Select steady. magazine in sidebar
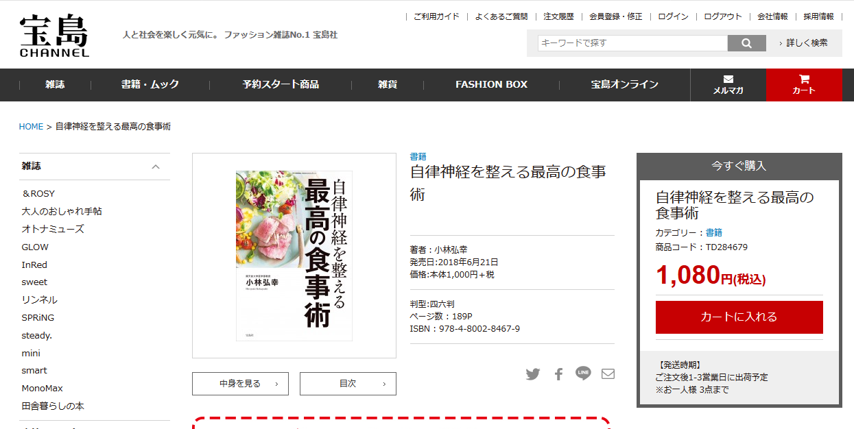 [37, 336]
